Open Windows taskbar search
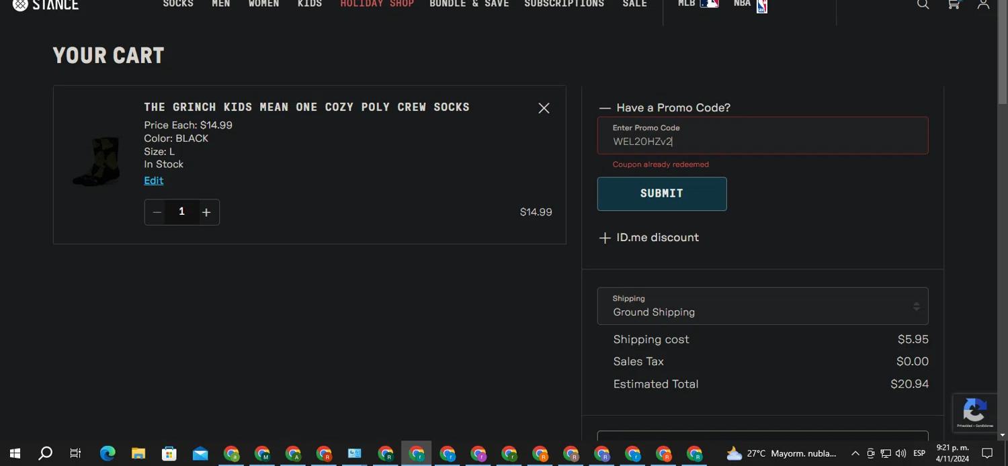The width and height of the screenshot is (1008, 466). (x=45, y=453)
